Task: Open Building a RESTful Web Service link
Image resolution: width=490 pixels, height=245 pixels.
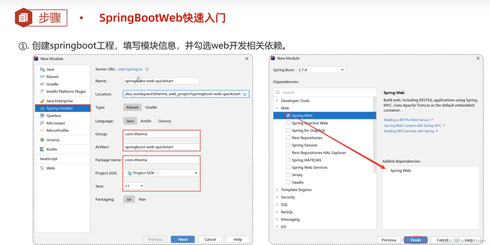Action: 407,120
